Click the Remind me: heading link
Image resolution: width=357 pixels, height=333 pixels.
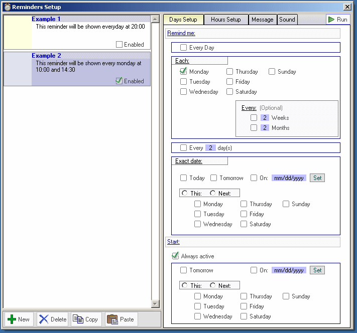click(x=181, y=33)
